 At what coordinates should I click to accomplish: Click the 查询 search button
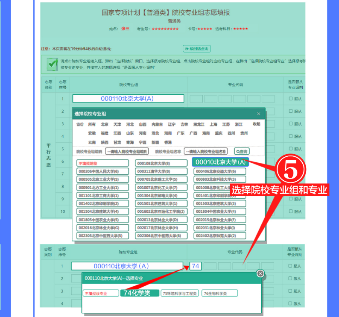tap(241, 151)
